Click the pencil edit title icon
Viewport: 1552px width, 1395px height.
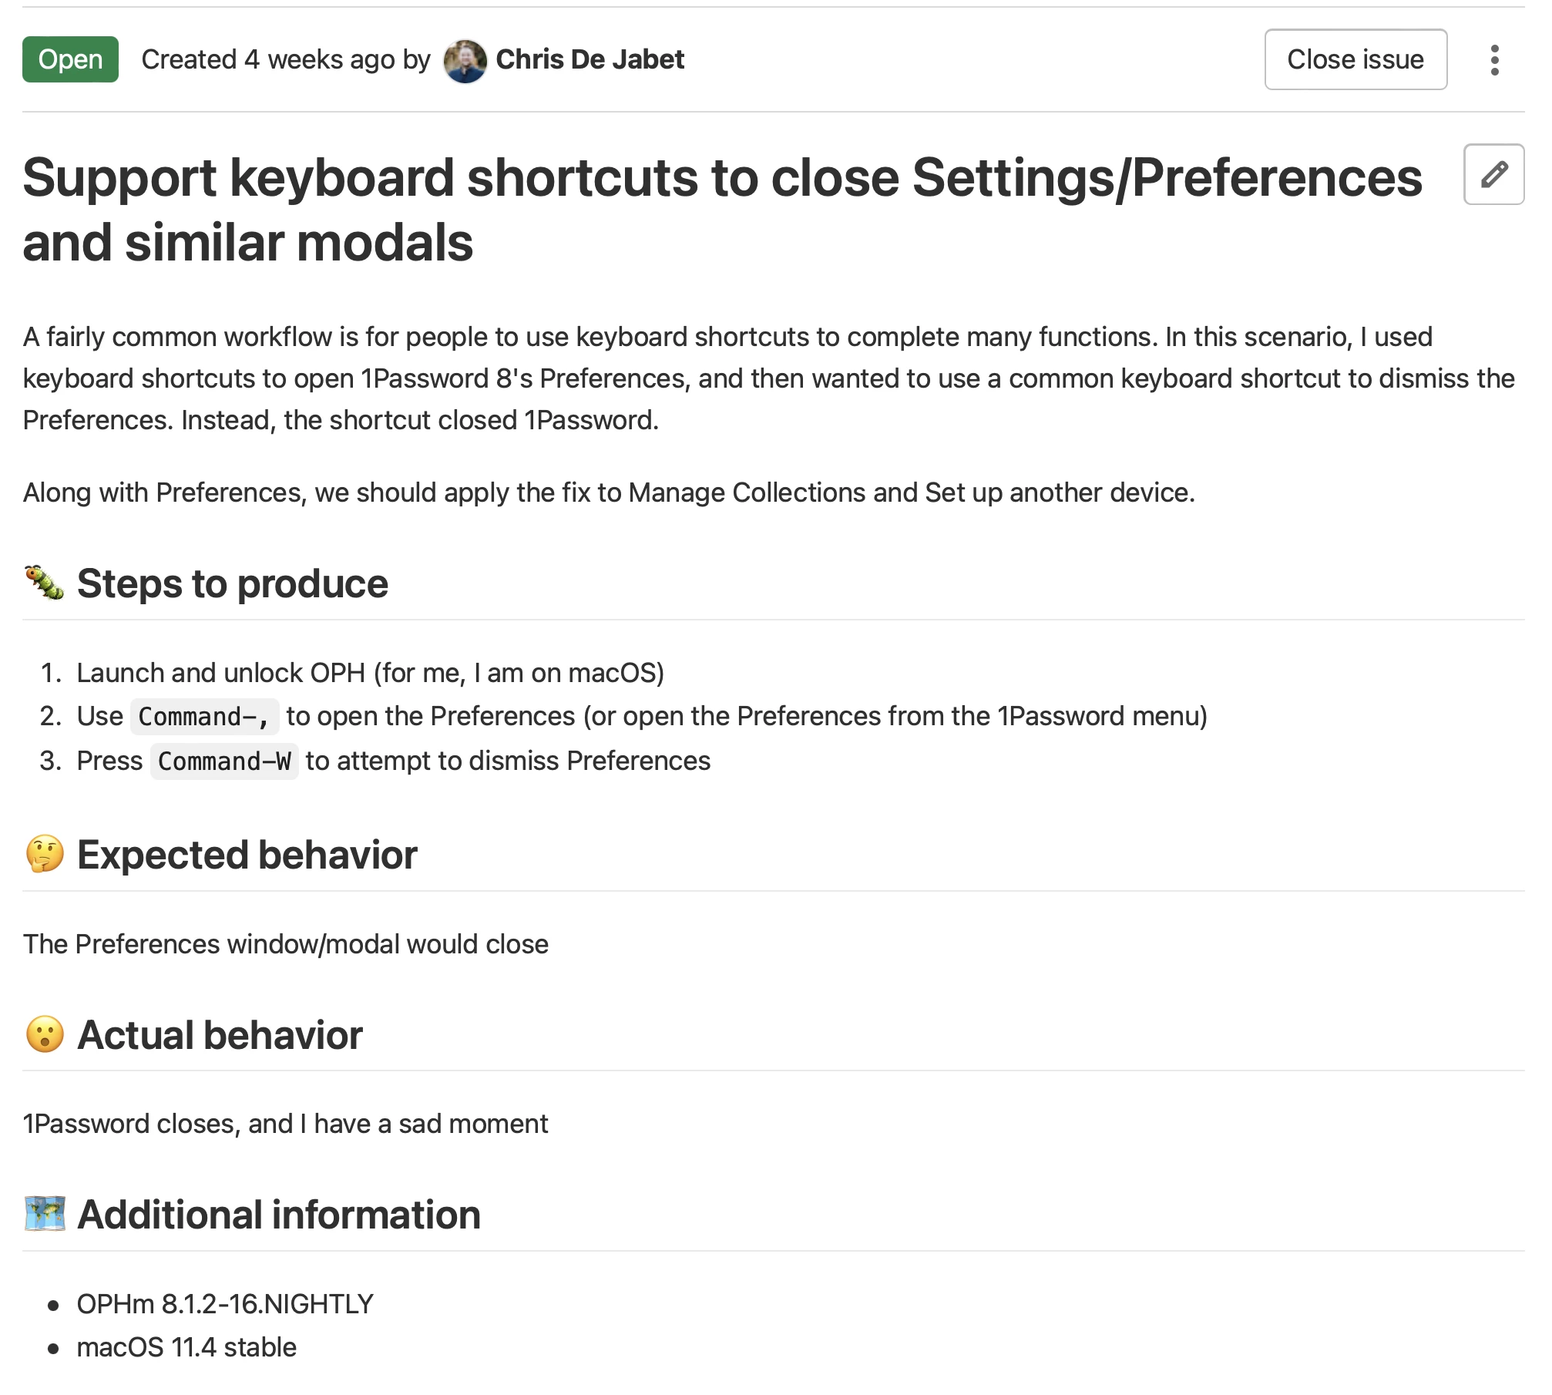1493,174
